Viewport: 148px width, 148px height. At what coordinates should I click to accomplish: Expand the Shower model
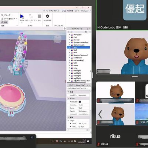click(x=70, y=40)
